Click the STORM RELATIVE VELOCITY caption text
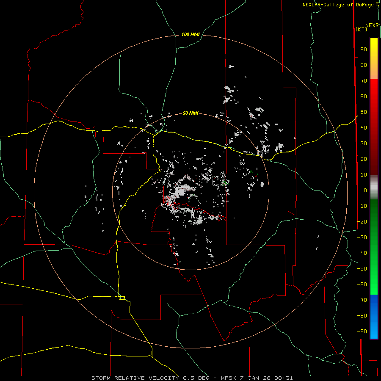Screen dimensions: 381x381 pyautogui.click(x=135, y=378)
